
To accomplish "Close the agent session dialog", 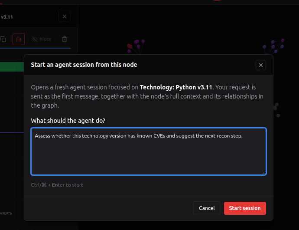I will [261, 65].
